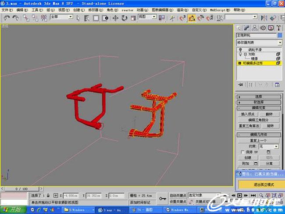Enable the 保持 UV checkbox
Image resolution: width=285 pixels, height=214 pixels.
[x=242, y=152]
